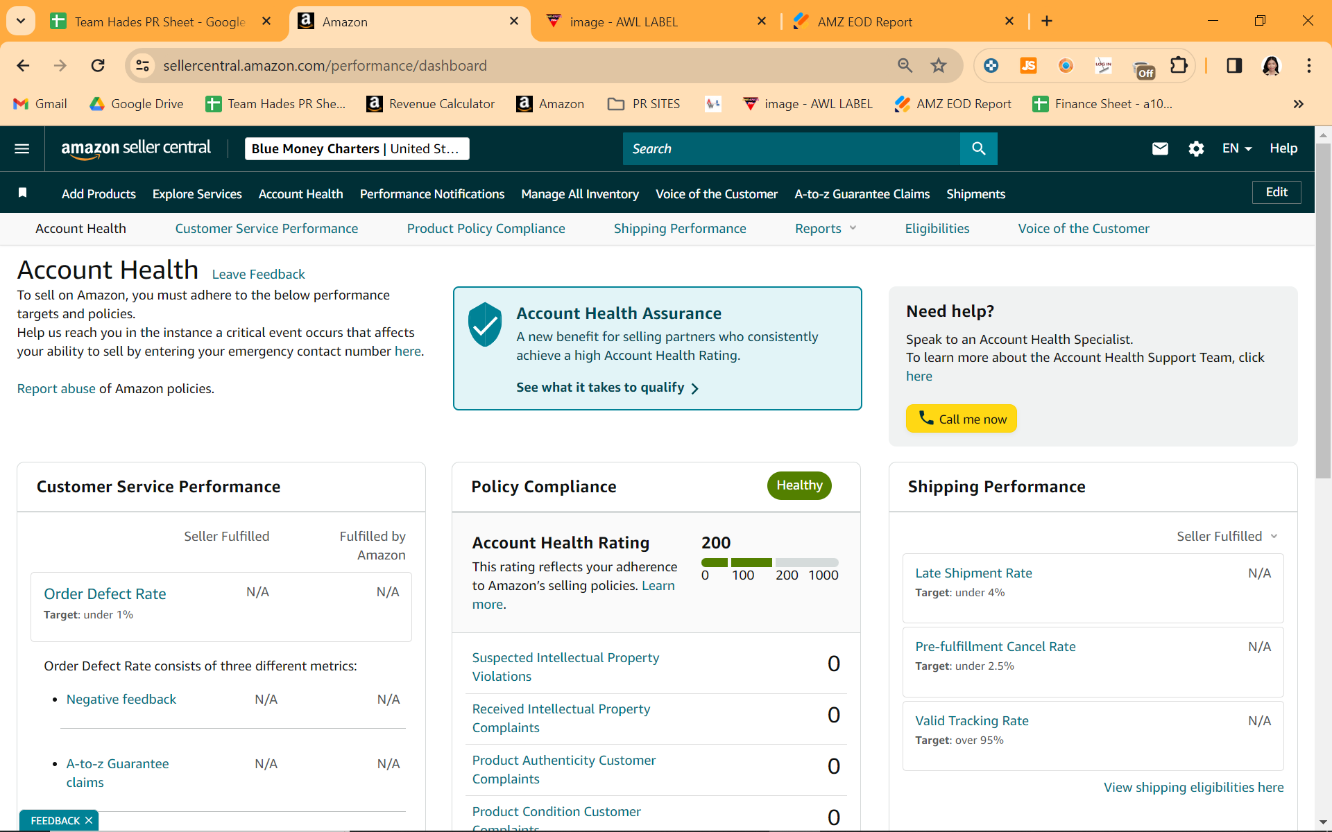
Task: Click the blue plus extension icon
Action: coord(991,65)
